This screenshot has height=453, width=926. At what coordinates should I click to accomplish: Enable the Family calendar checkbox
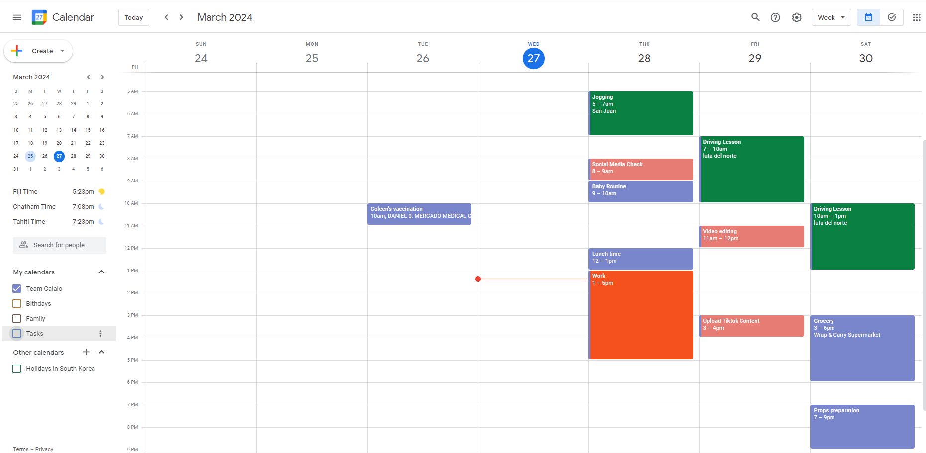17,319
